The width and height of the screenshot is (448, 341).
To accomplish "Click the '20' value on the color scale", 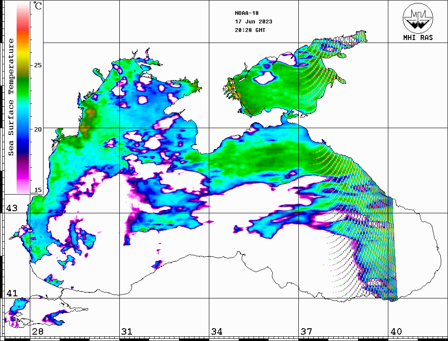I will click(38, 129).
